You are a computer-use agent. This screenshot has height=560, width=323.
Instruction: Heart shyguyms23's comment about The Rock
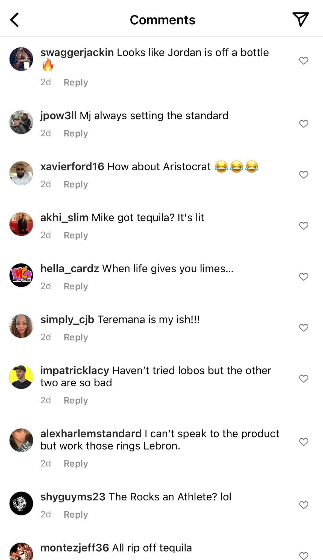click(304, 505)
